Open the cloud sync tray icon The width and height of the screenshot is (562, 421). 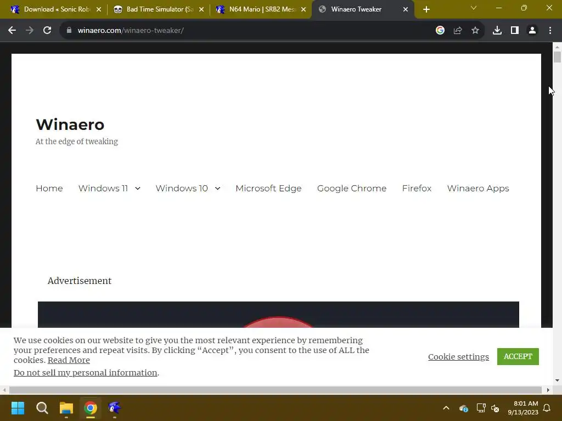click(x=463, y=408)
